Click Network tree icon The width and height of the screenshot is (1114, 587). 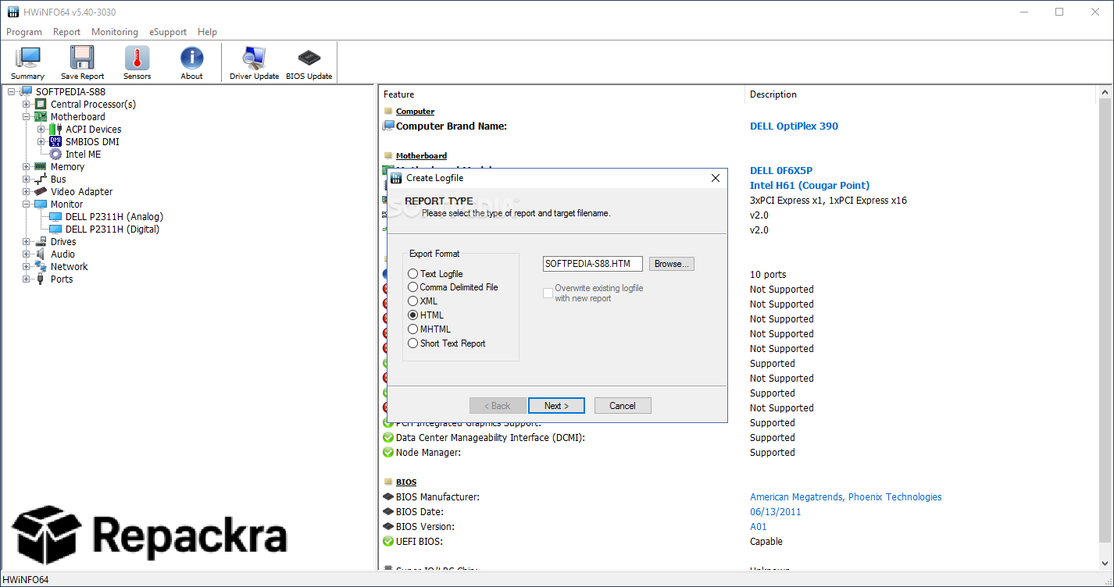[41, 267]
